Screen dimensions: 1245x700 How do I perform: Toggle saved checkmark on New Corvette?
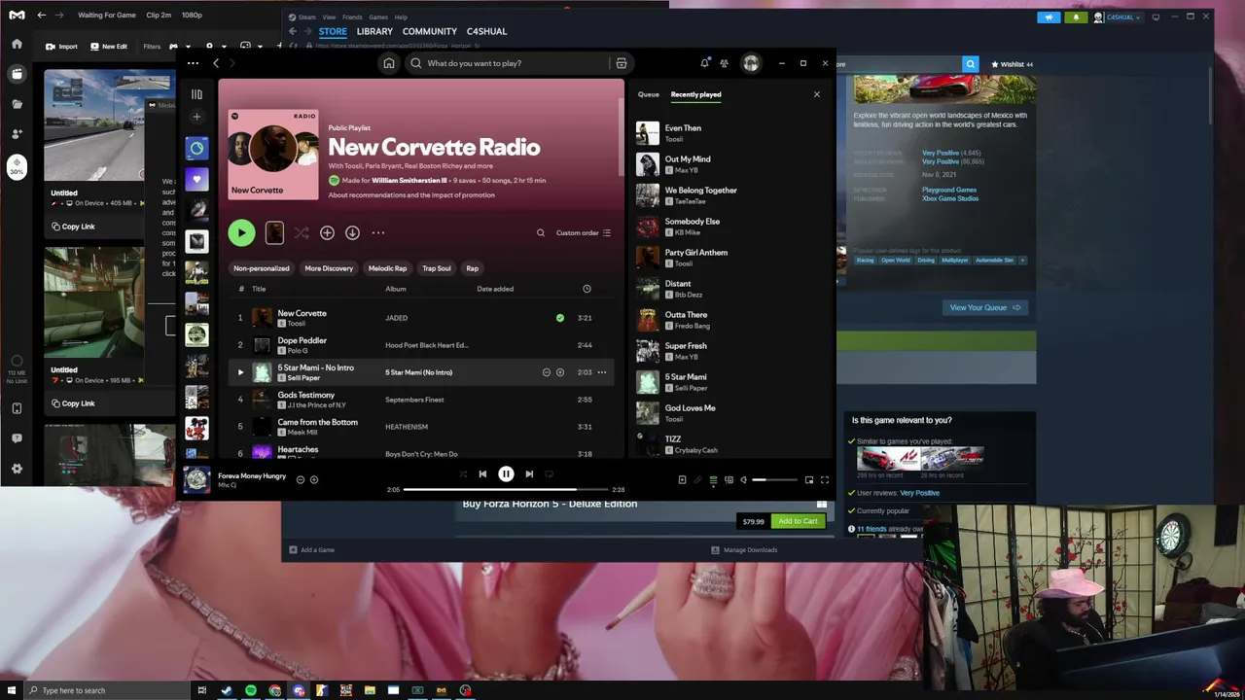click(x=559, y=318)
